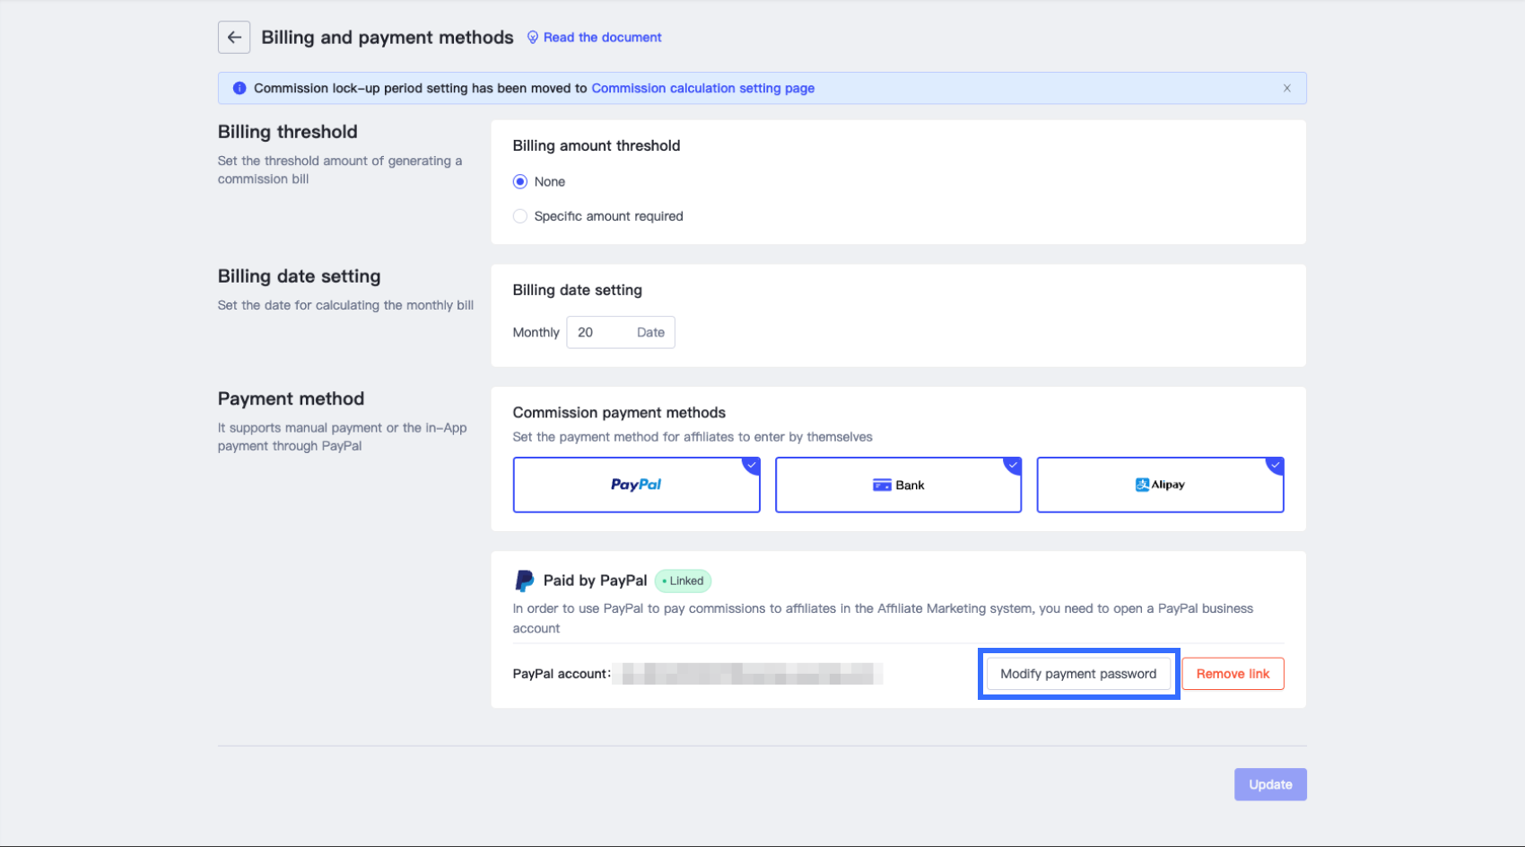Click the Bank card icon
The height and width of the screenshot is (847, 1525).
pos(882,485)
